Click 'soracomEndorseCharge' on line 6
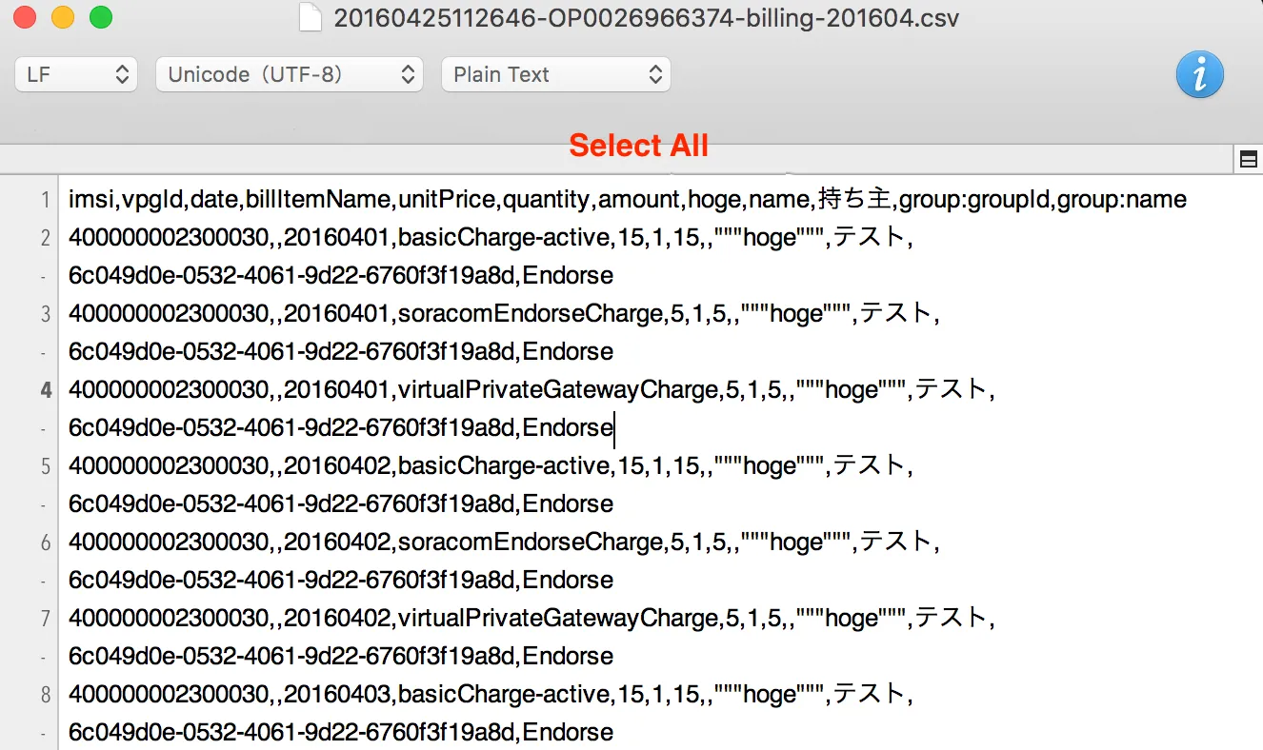The width and height of the screenshot is (1263, 750). coord(530,543)
